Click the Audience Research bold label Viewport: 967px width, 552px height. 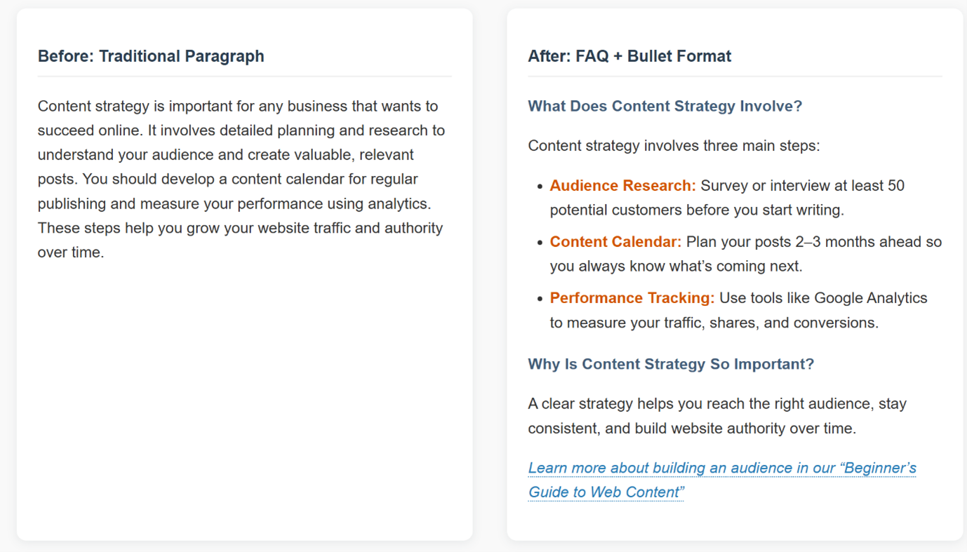tap(622, 186)
